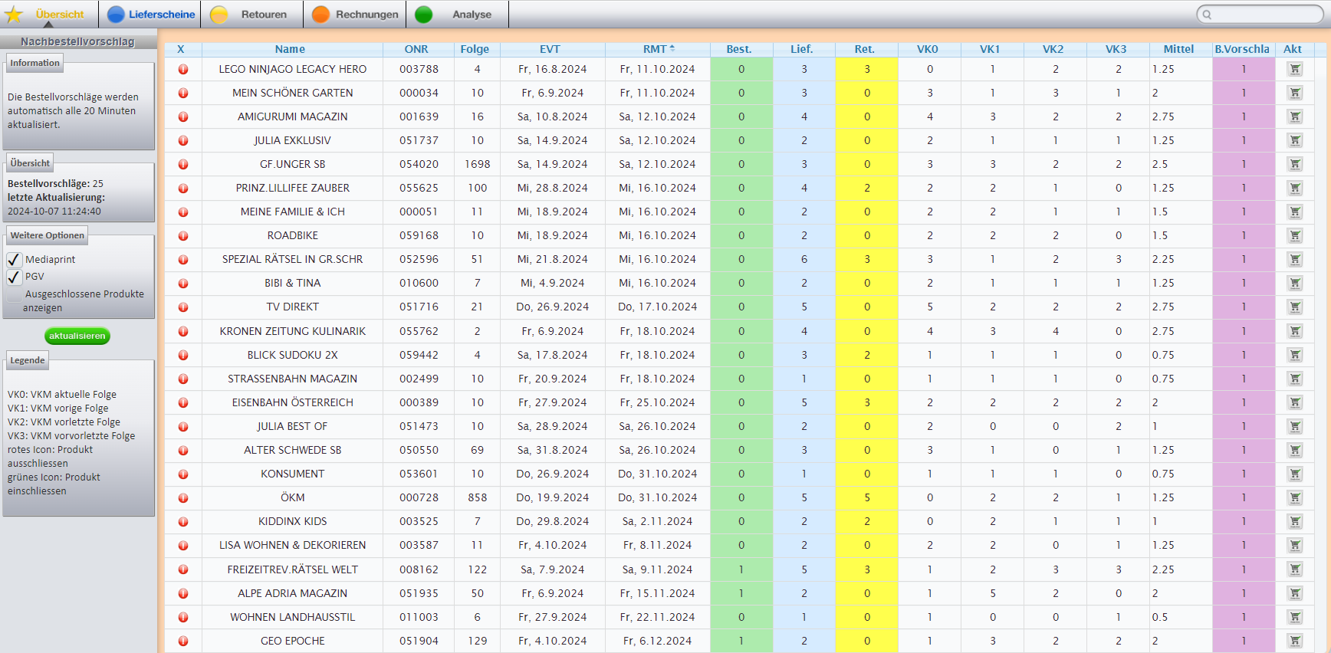This screenshot has height=653, width=1331.
Task: Toggle the PGV checkbox
Action: click(x=14, y=277)
